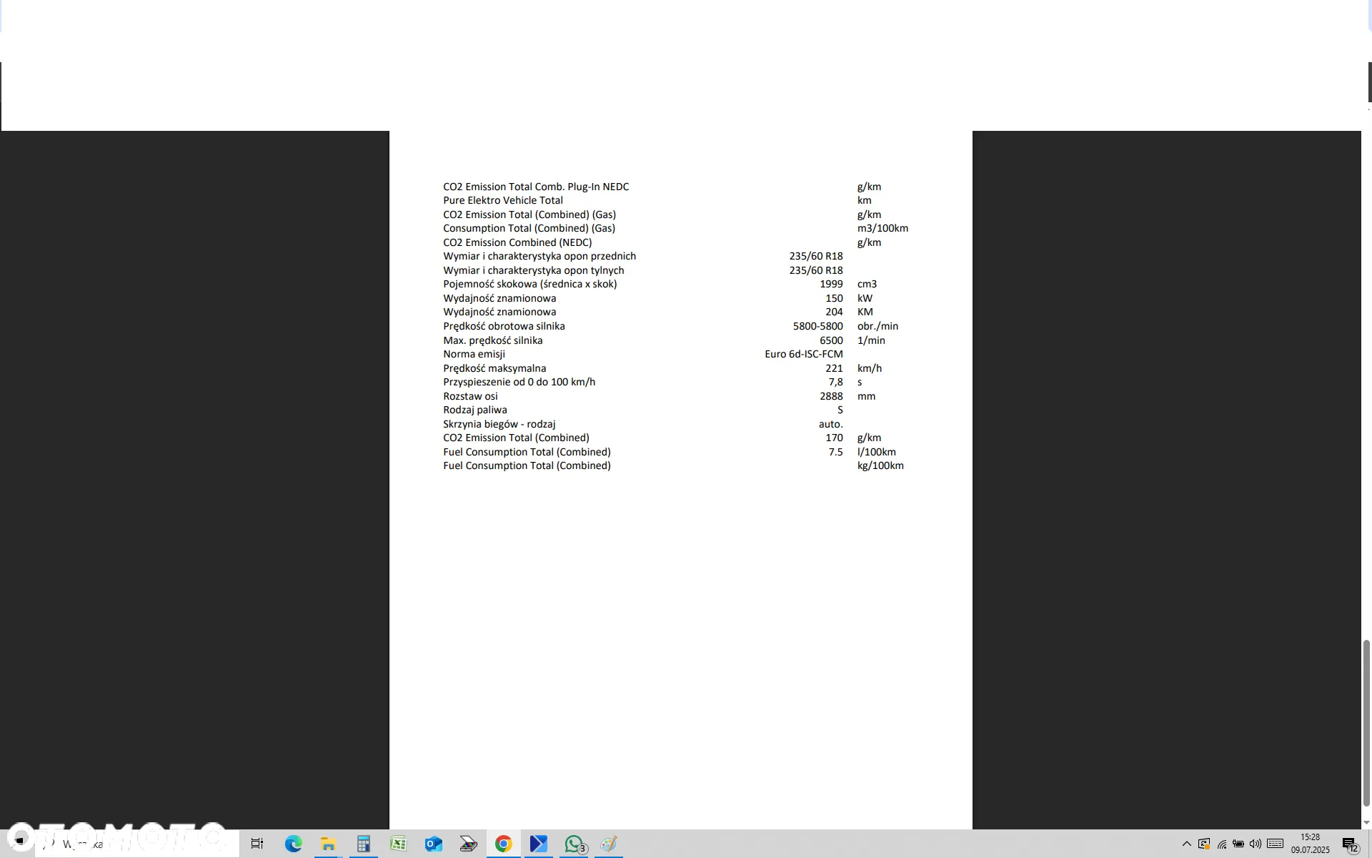Screen dimensions: 1372x858
Task: Launch Microsoft Edge from the taskbar
Action: pyautogui.click(x=293, y=844)
